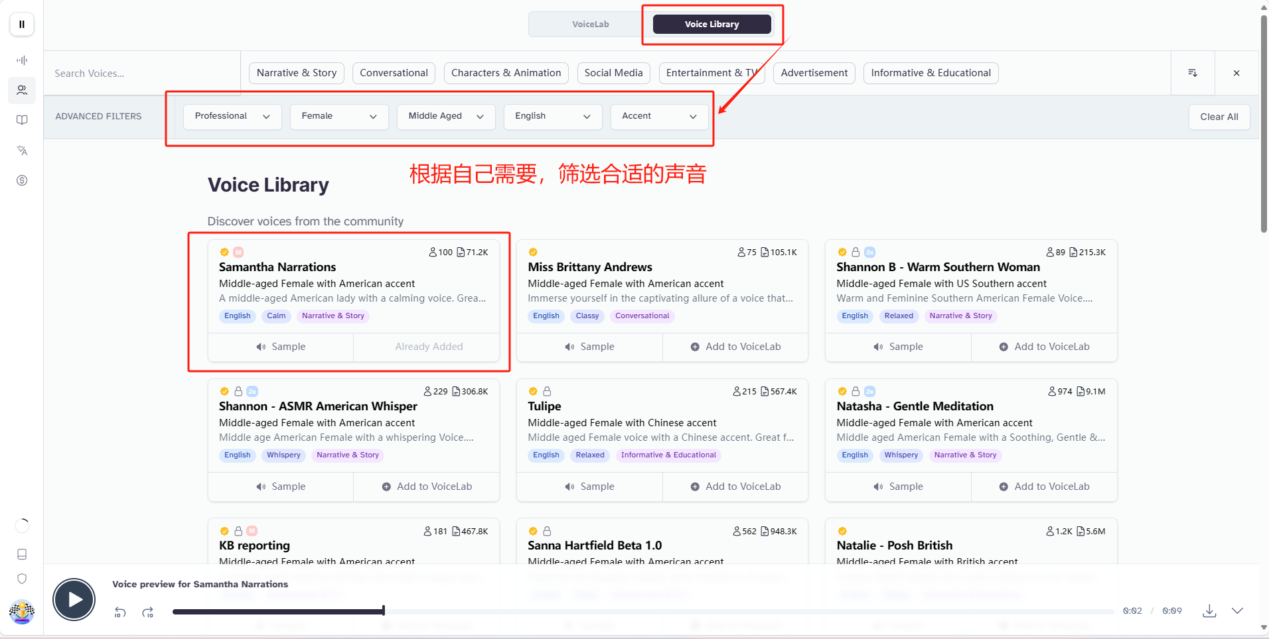Image resolution: width=1269 pixels, height=639 pixels.
Task: Open the Female gender dropdown
Action: click(339, 116)
